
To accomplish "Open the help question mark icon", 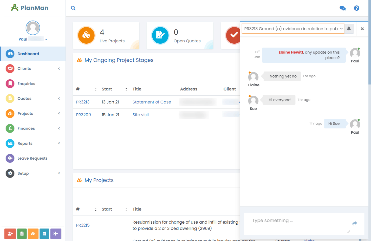I will (x=357, y=8).
